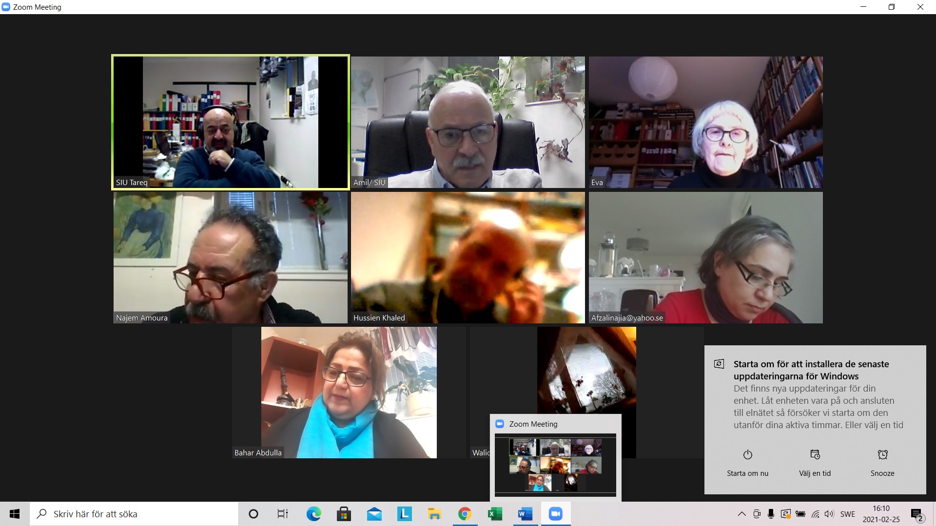Switch to Google Chrome on the taskbar

click(465, 514)
